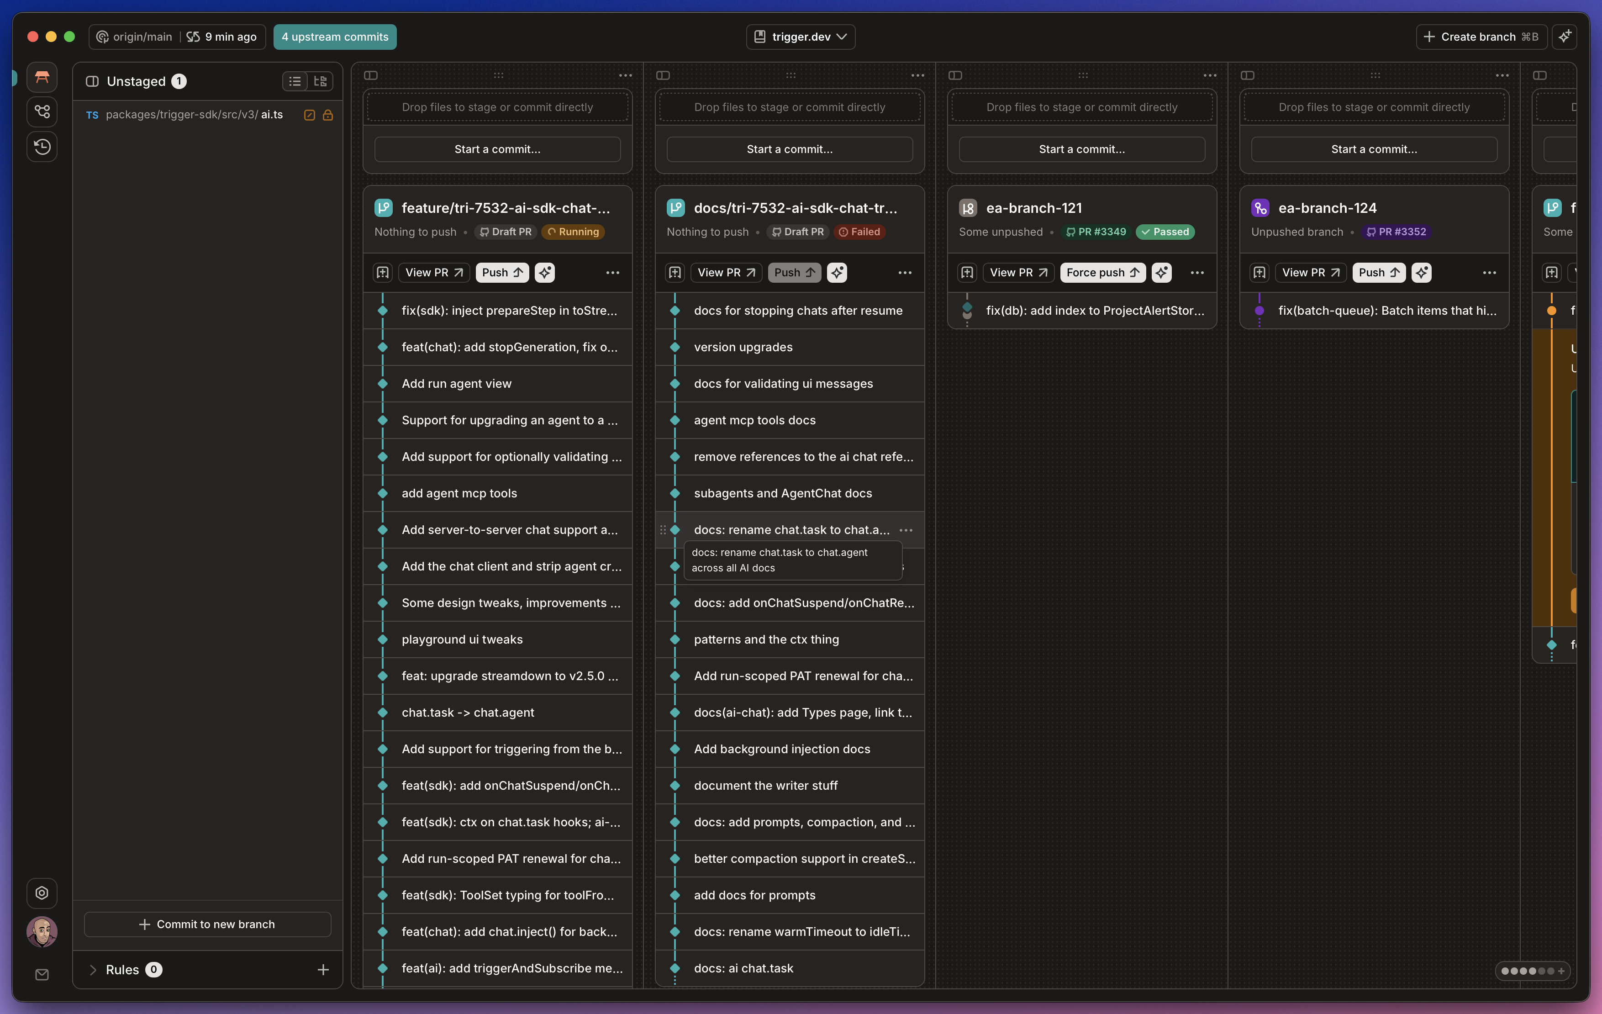
Task: Open the '...' menu on the docs lane header
Action: point(918,75)
